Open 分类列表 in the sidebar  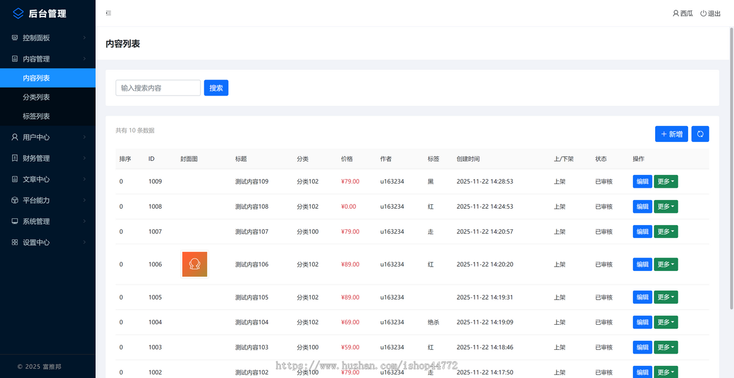click(x=48, y=97)
